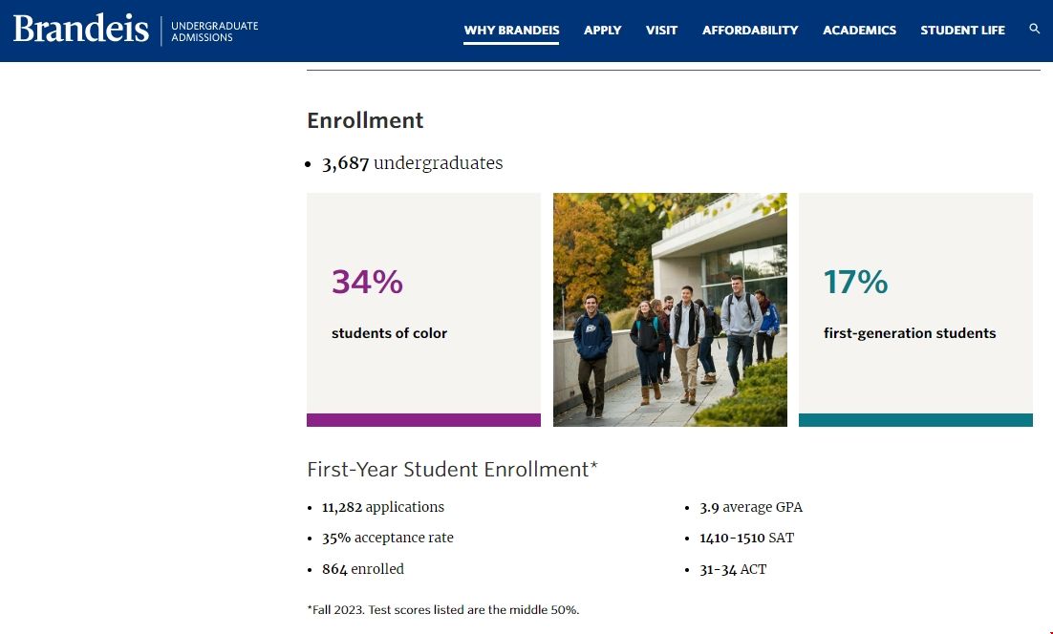This screenshot has width=1053, height=634.
Task: Choose Academics in the top navigation
Action: click(x=859, y=31)
